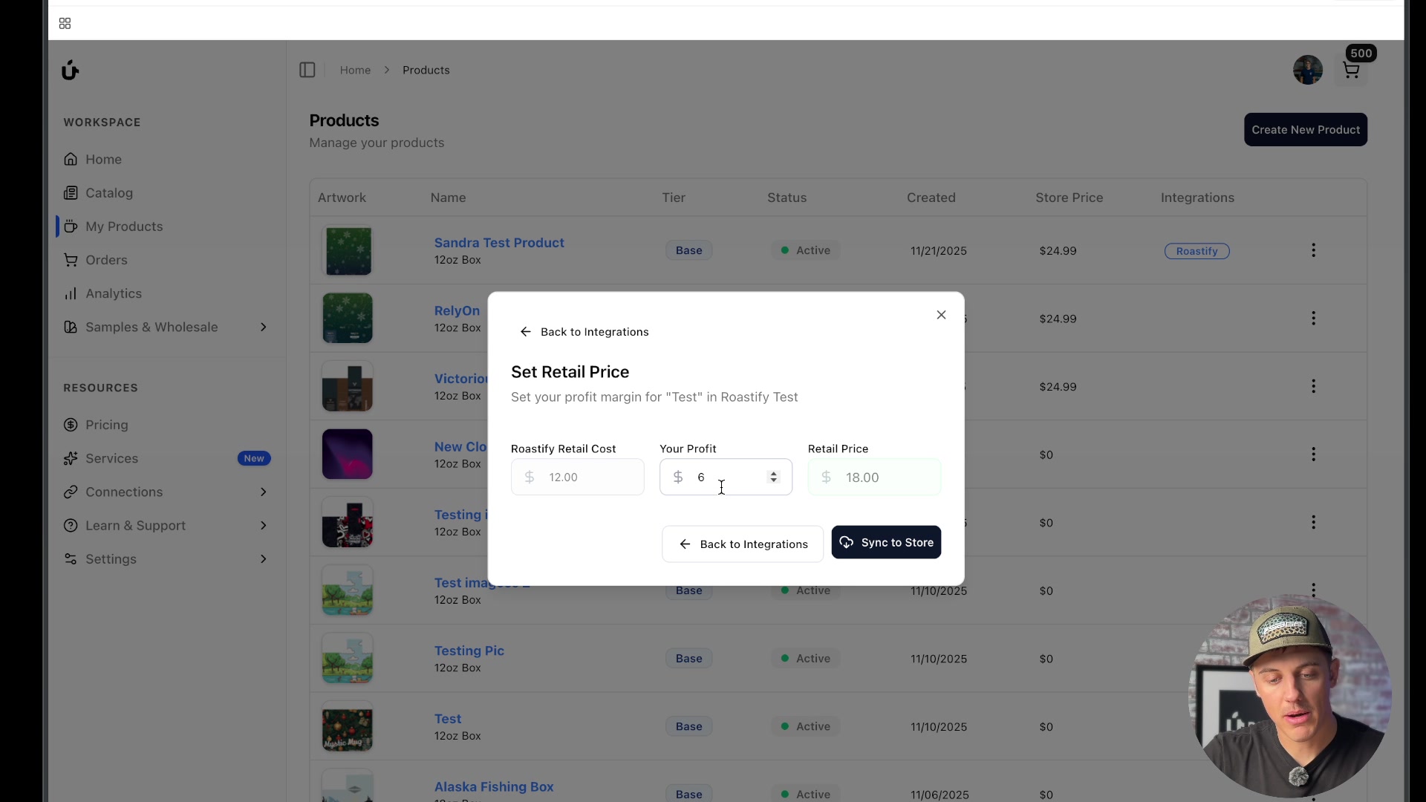1426x802 pixels.
Task: Open the user profile avatar
Action: [1307, 70]
